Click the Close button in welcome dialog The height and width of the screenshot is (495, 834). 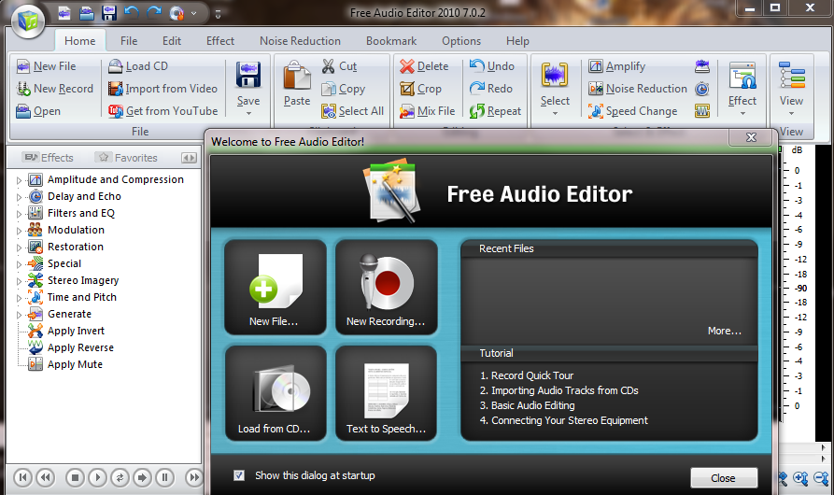pyautogui.click(x=724, y=478)
